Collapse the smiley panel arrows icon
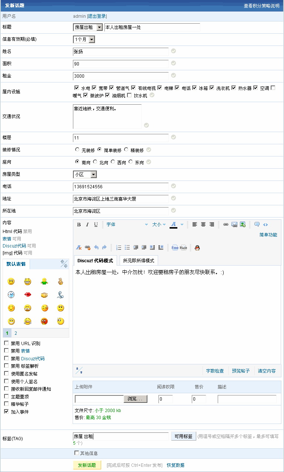The height and width of the screenshot is (472, 284). pyautogui.click(x=64, y=264)
